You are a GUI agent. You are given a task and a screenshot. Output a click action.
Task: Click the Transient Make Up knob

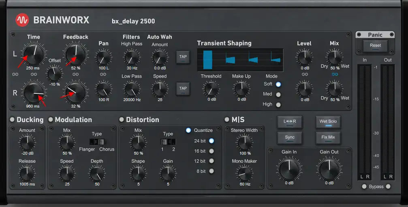pos(242,89)
